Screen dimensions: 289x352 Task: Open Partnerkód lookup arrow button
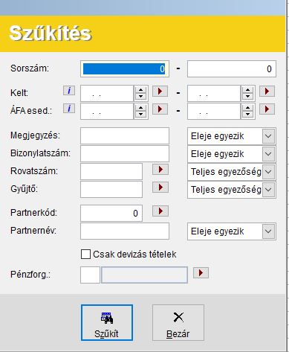[x=160, y=211]
